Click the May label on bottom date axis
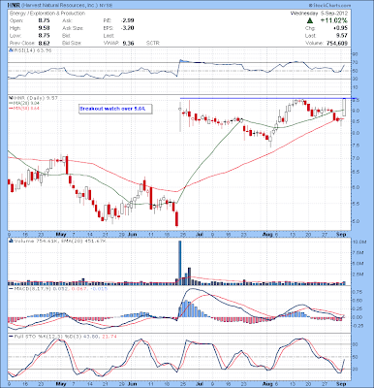The width and height of the screenshot is (374, 388). pyautogui.click(x=60, y=384)
